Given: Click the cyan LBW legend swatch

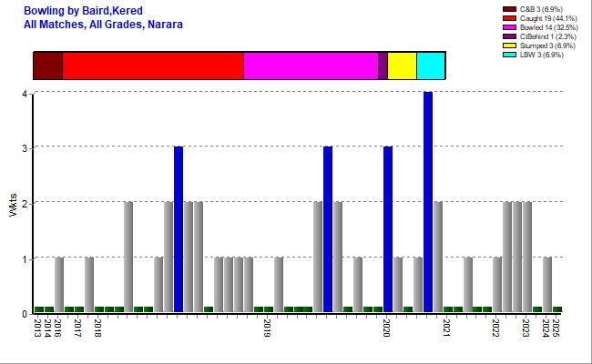Looking at the screenshot, I should click(509, 55).
